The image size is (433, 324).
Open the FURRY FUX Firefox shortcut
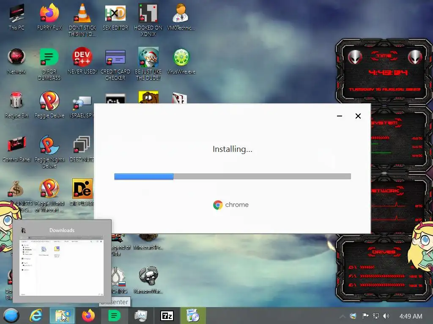[x=49, y=16]
